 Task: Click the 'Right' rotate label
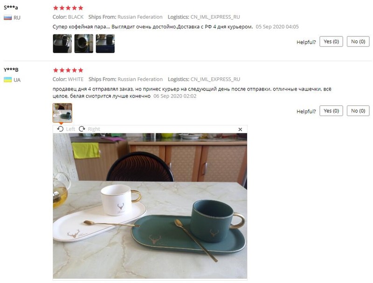click(x=94, y=129)
